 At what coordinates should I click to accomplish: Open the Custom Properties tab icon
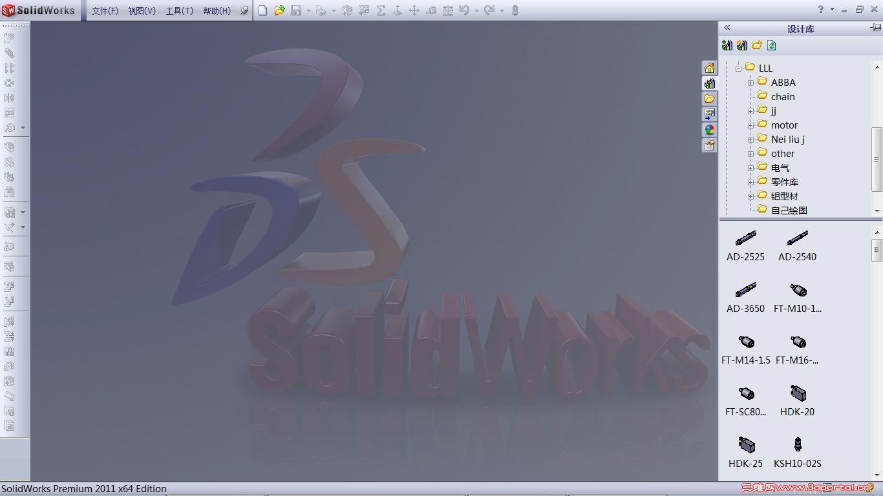pos(710,145)
